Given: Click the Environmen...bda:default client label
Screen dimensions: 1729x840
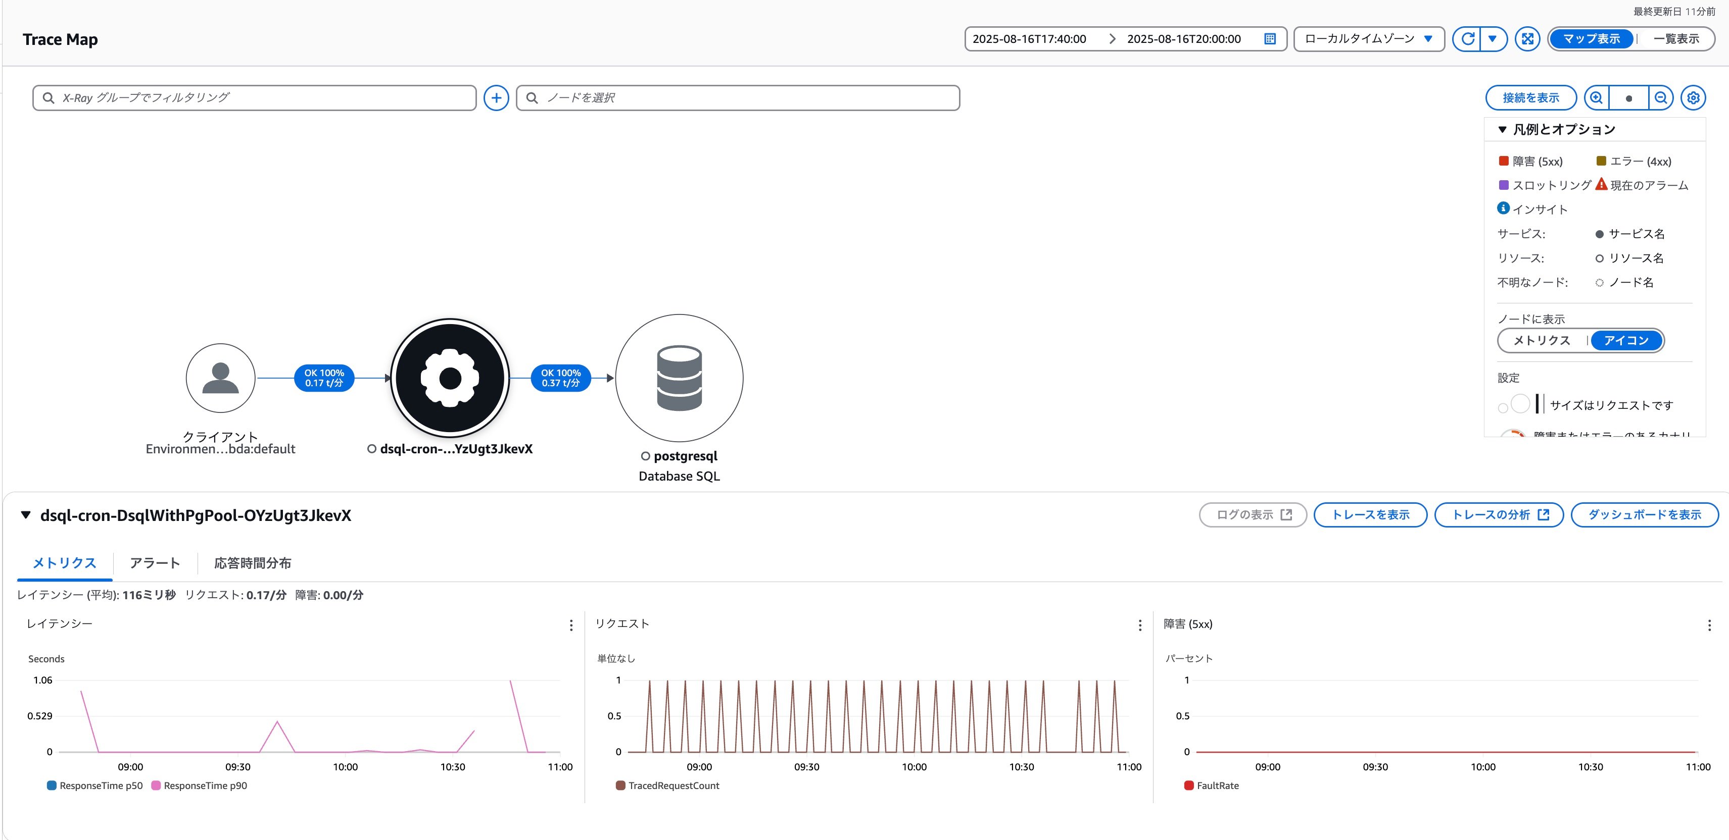Looking at the screenshot, I should point(220,449).
